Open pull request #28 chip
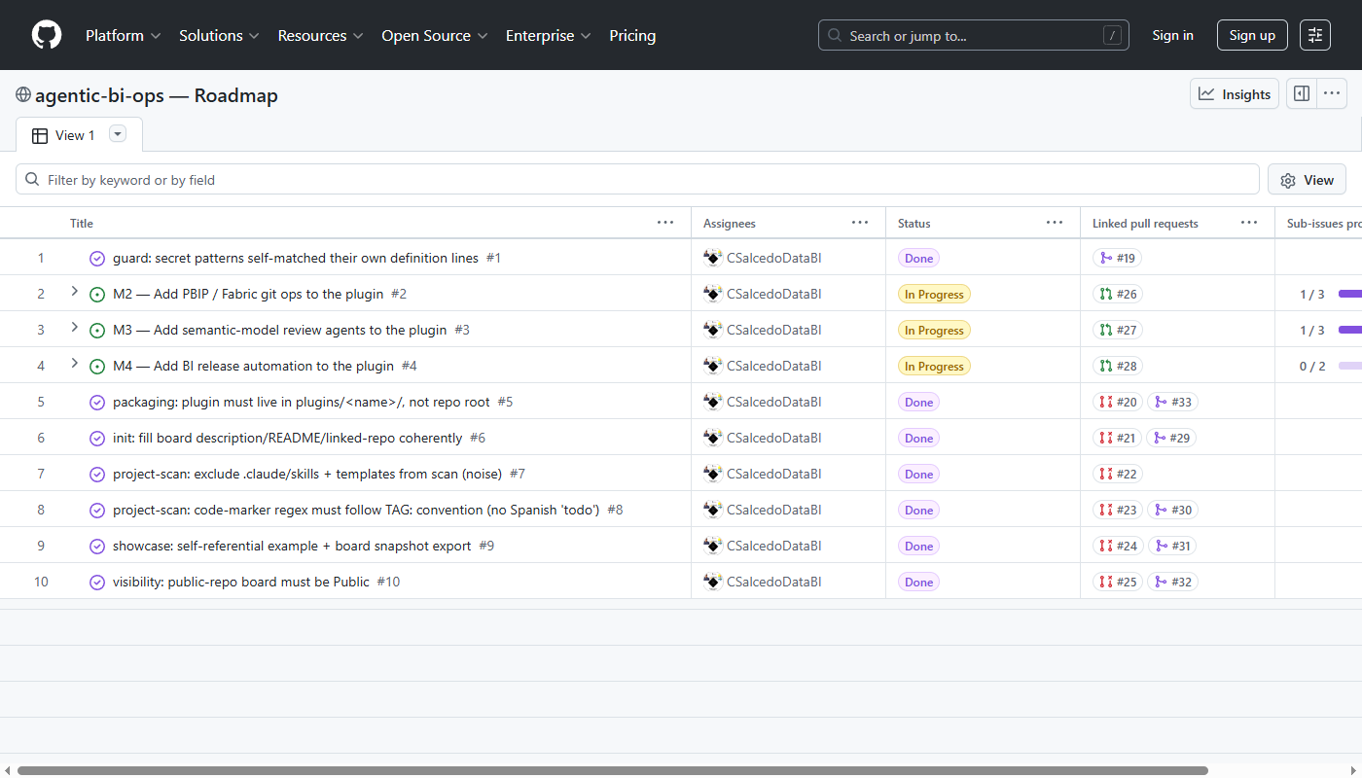 [x=1118, y=366]
